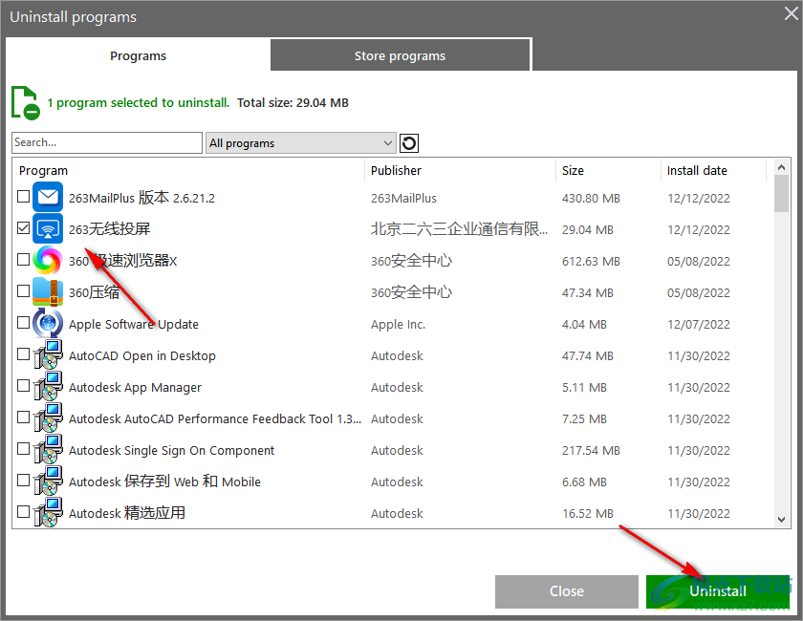Focus the Search input field
The width and height of the screenshot is (803, 621).
pyautogui.click(x=107, y=143)
